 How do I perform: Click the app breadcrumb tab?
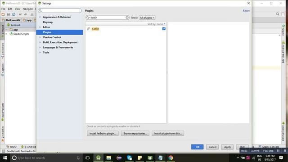click(27, 20)
